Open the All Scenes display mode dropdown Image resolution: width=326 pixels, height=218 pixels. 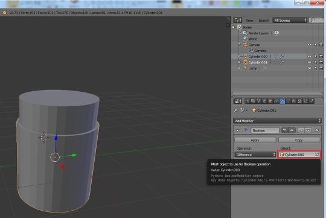(290, 20)
